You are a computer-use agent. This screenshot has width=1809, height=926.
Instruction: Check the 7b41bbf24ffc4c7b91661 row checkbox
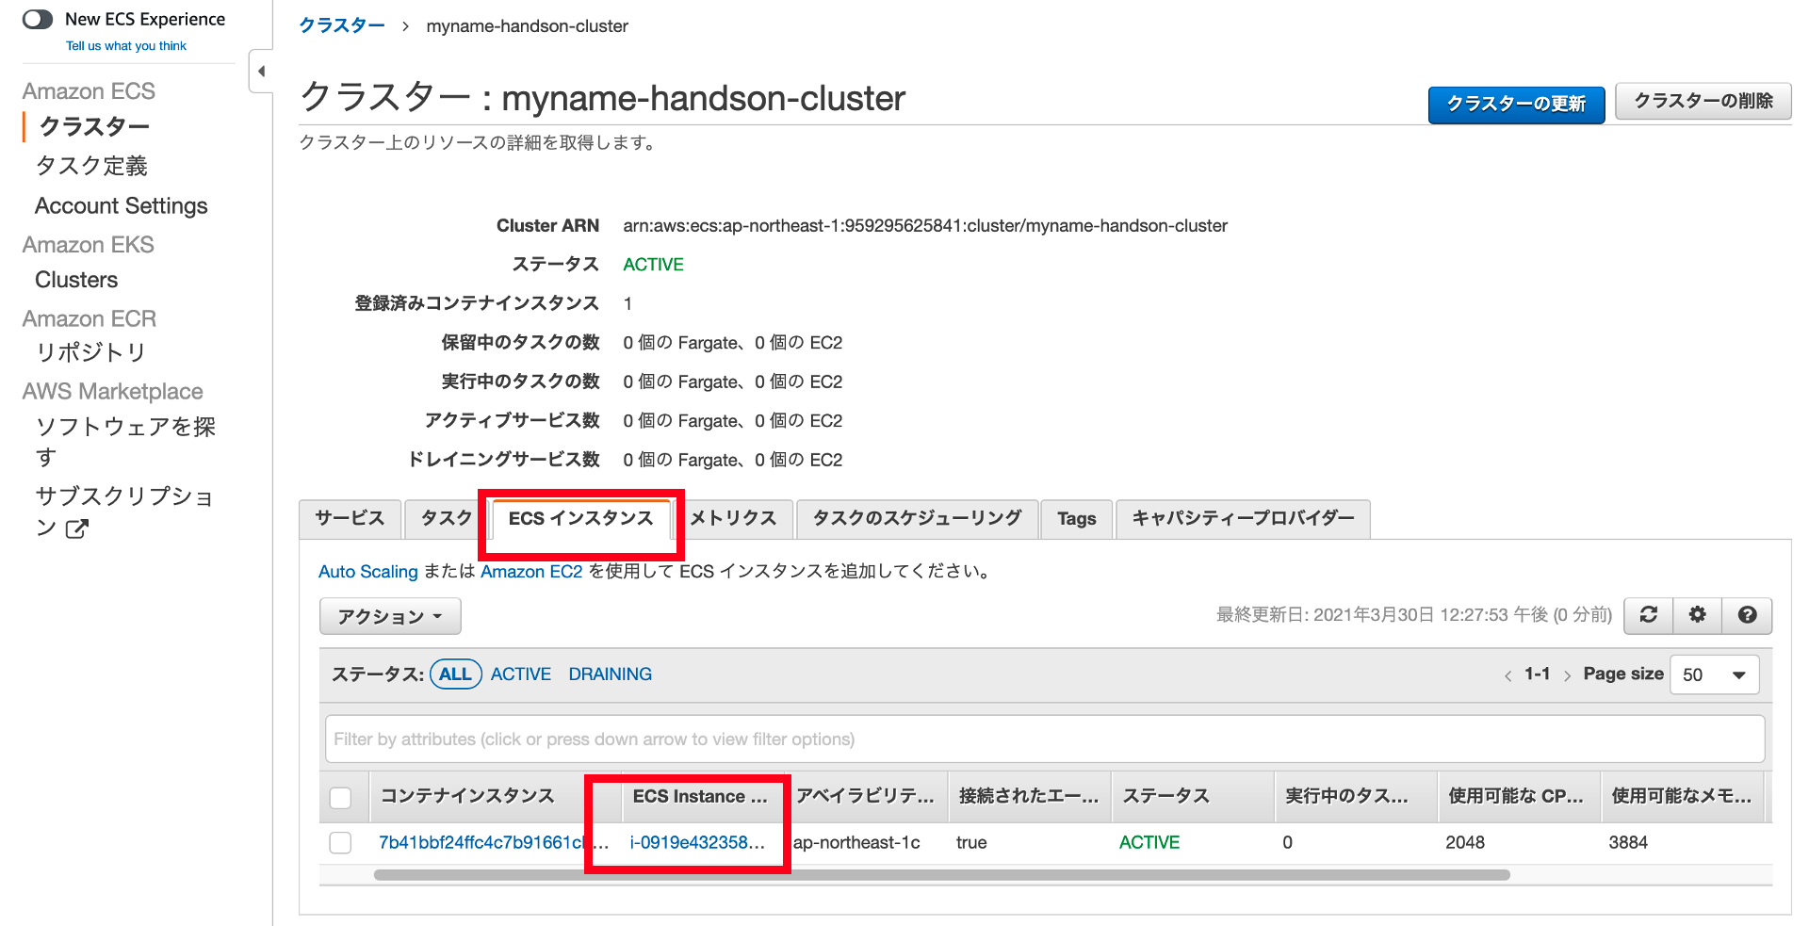tap(340, 842)
